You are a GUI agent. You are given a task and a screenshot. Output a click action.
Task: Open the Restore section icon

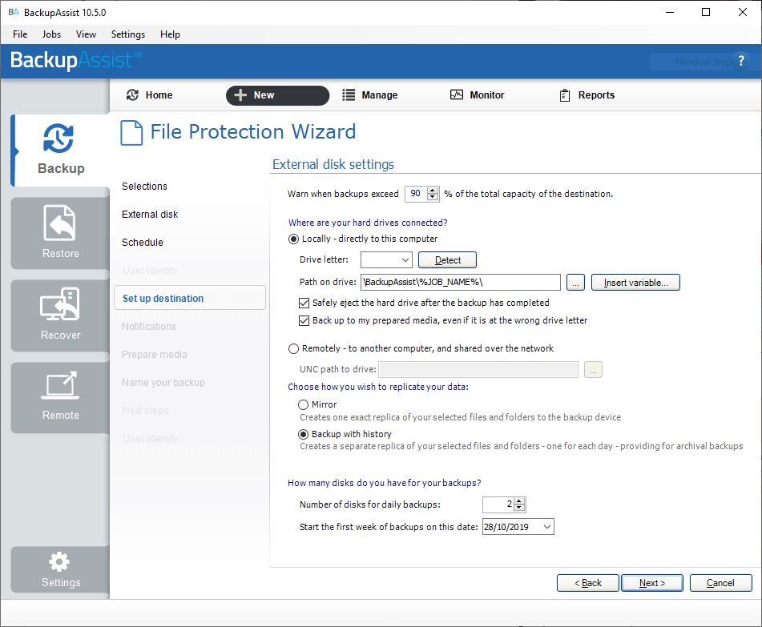[59, 223]
